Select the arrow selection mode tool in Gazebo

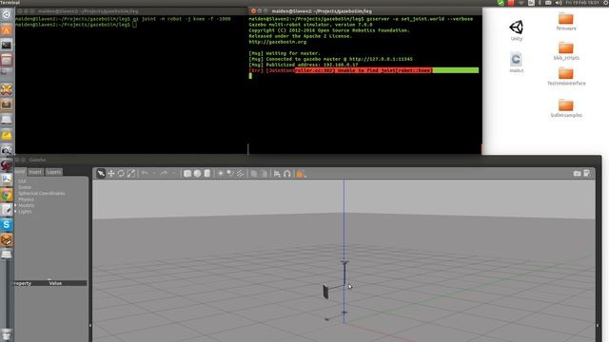pyautogui.click(x=101, y=173)
